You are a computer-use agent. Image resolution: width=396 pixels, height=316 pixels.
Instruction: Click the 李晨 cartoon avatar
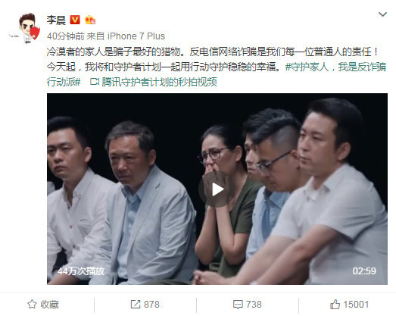tap(27, 28)
